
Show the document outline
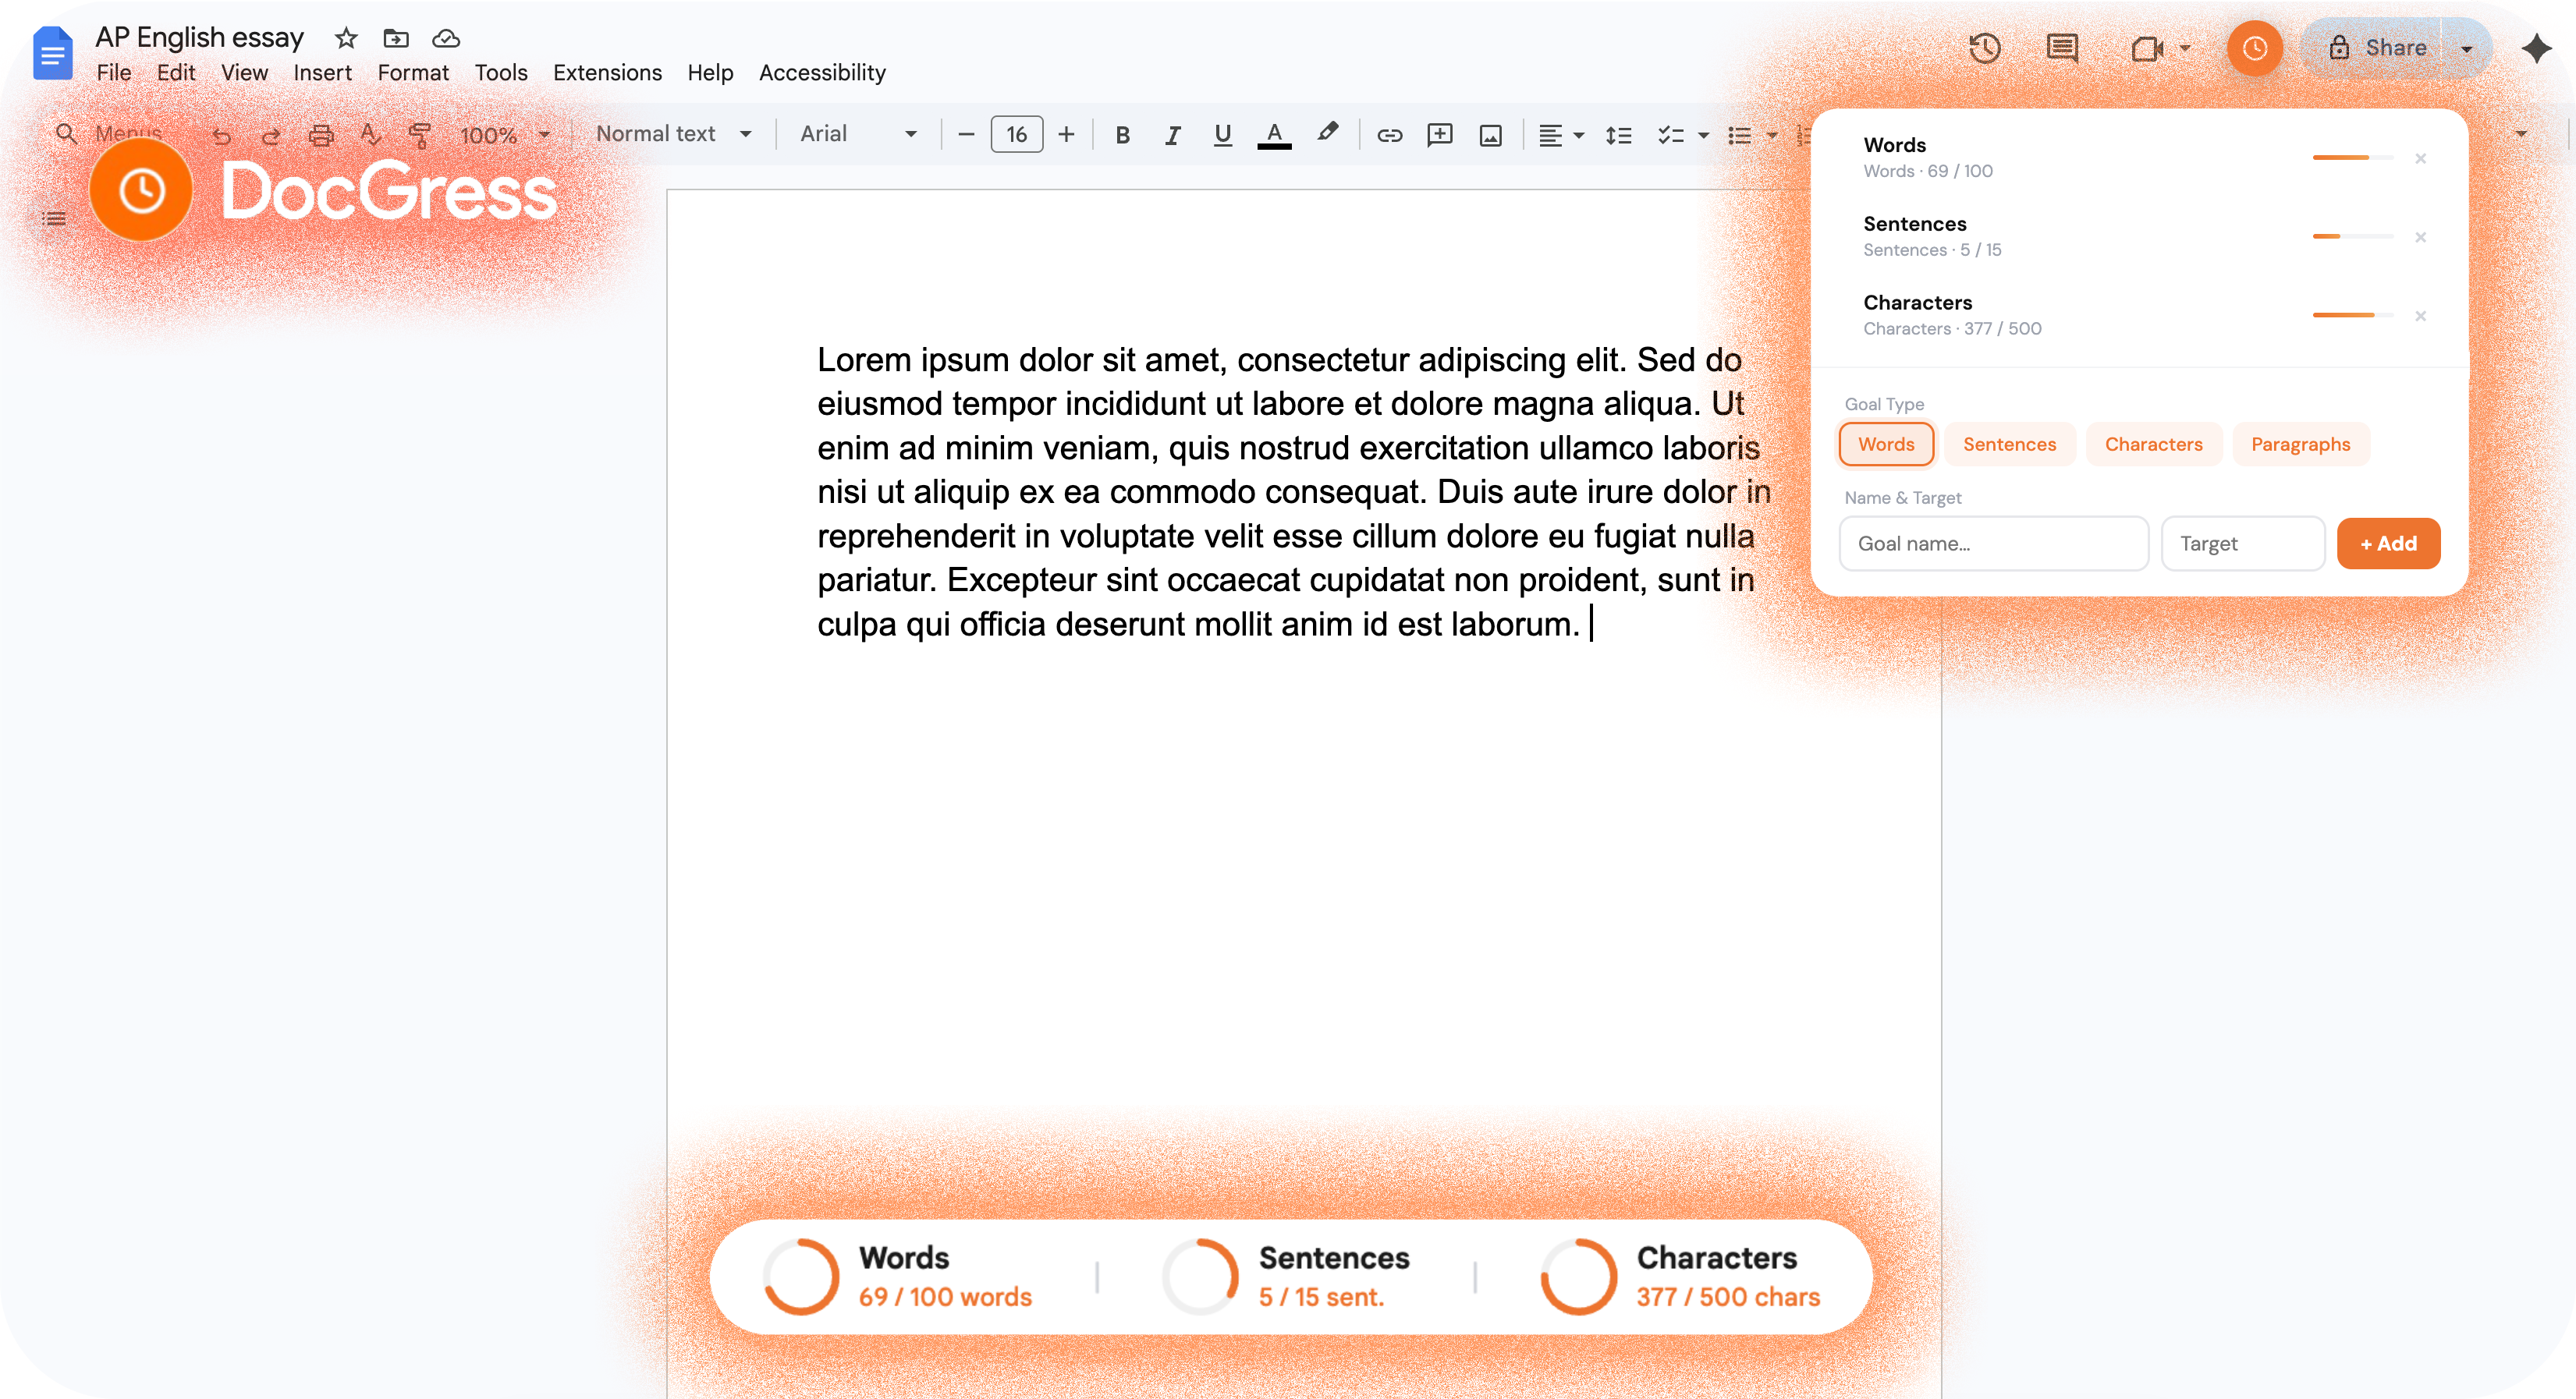(x=54, y=218)
